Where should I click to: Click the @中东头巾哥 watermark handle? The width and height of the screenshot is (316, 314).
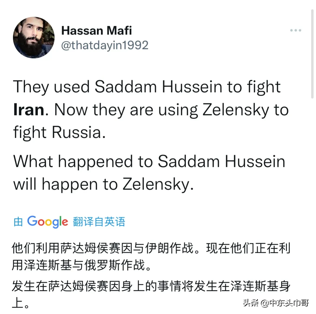click(x=285, y=303)
